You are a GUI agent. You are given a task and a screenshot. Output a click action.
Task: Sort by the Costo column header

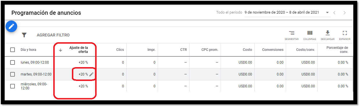[x=247, y=50]
